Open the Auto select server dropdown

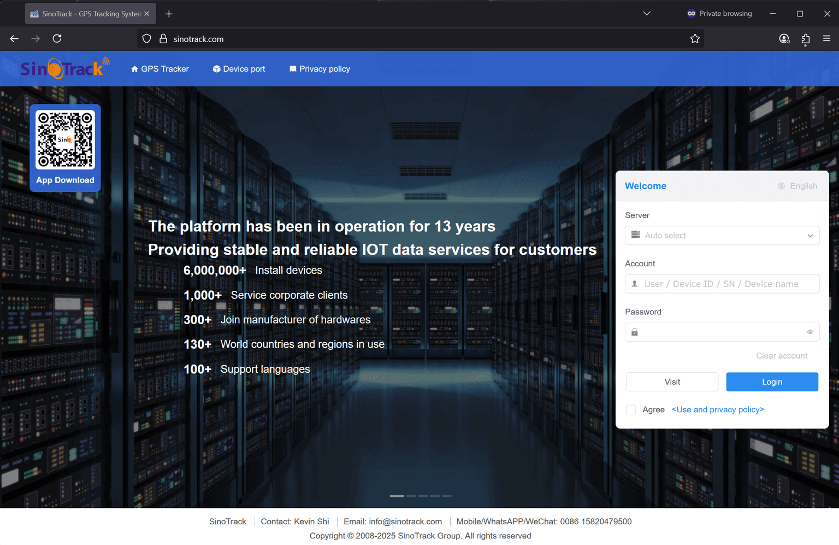pos(722,235)
